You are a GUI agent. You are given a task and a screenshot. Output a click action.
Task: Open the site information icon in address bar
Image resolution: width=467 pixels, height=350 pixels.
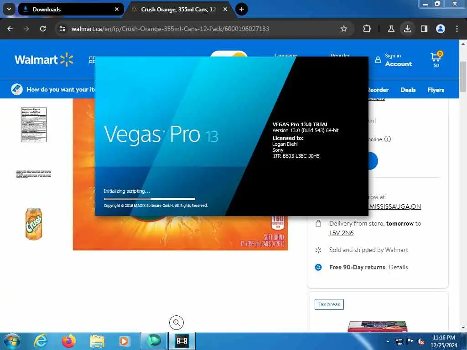[62, 29]
